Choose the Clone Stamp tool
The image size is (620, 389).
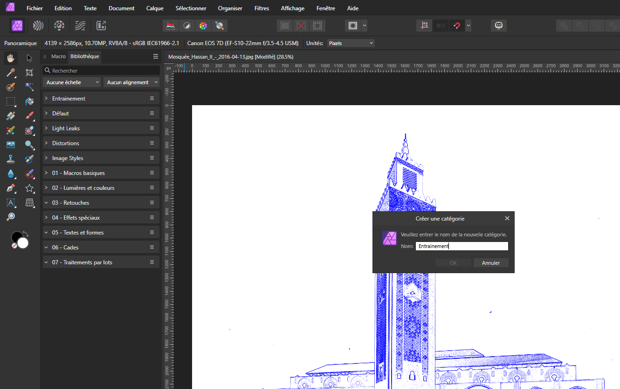click(11, 159)
